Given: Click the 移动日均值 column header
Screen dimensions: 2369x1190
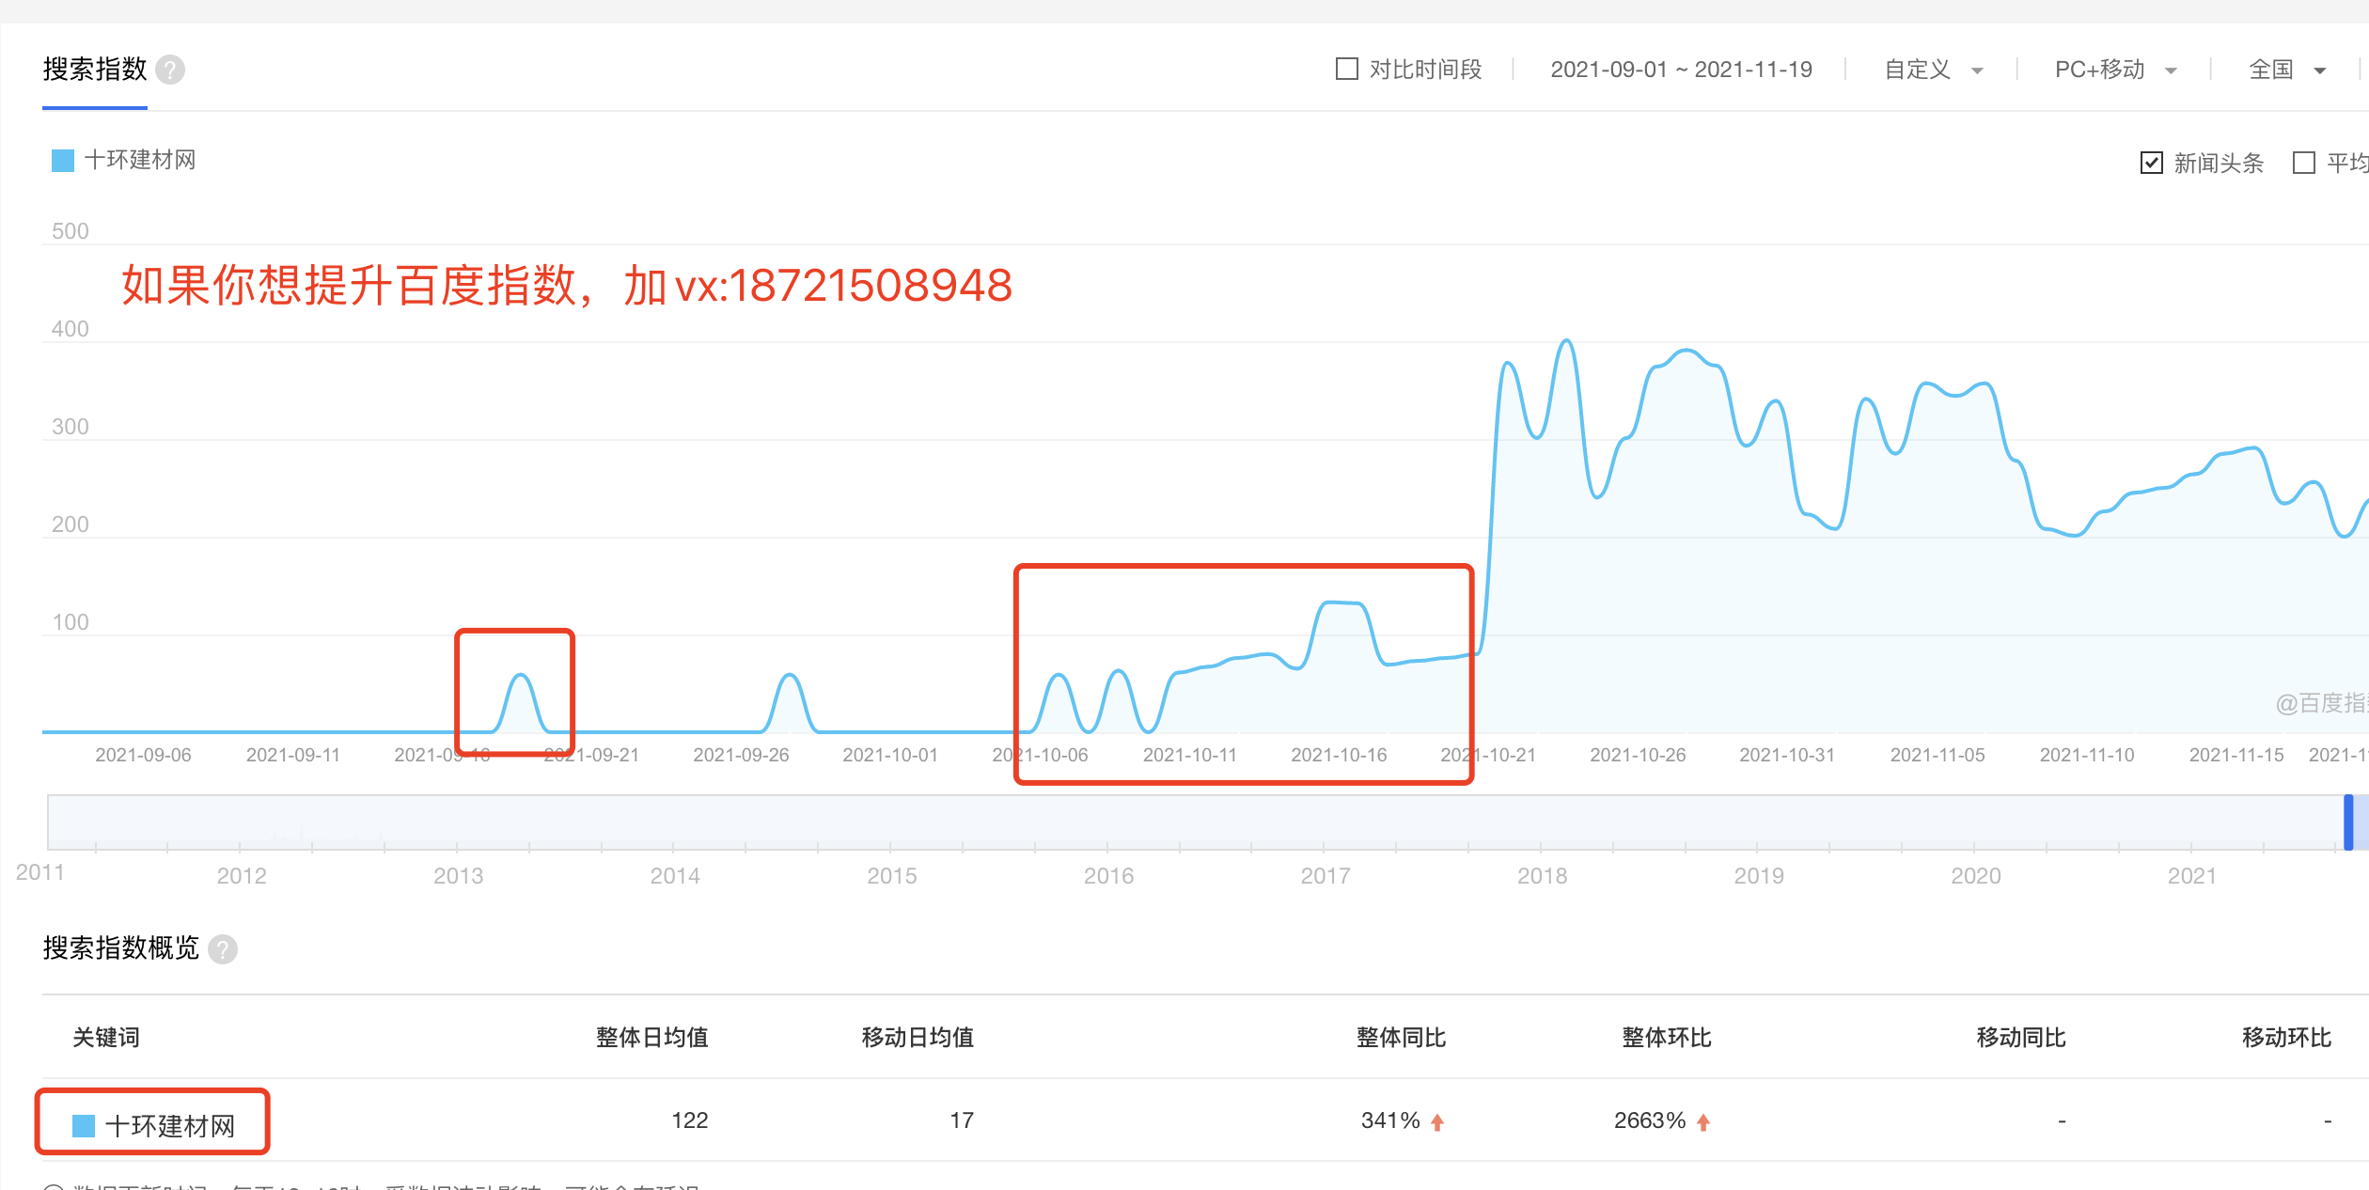Looking at the screenshot, I should pos(918,1038).
